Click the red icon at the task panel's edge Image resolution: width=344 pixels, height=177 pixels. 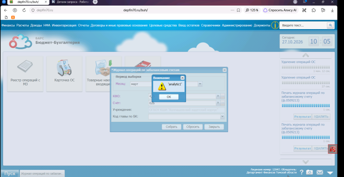[x=333, y=149]
